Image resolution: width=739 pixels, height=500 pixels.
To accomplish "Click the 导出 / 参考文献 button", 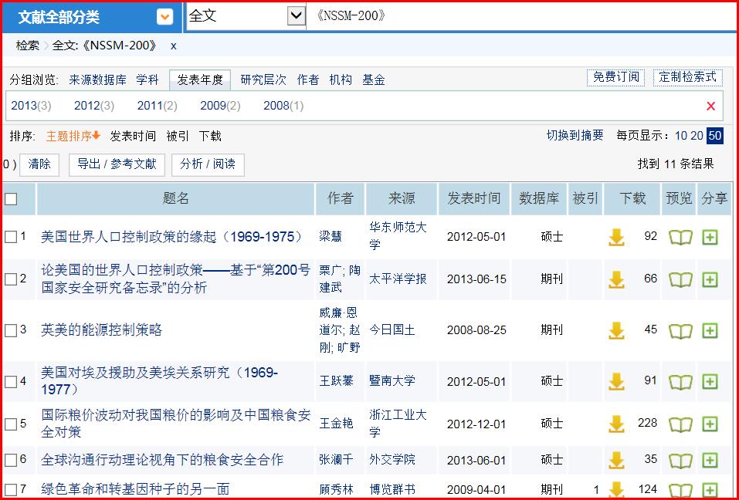I will (x=117, y=164).
